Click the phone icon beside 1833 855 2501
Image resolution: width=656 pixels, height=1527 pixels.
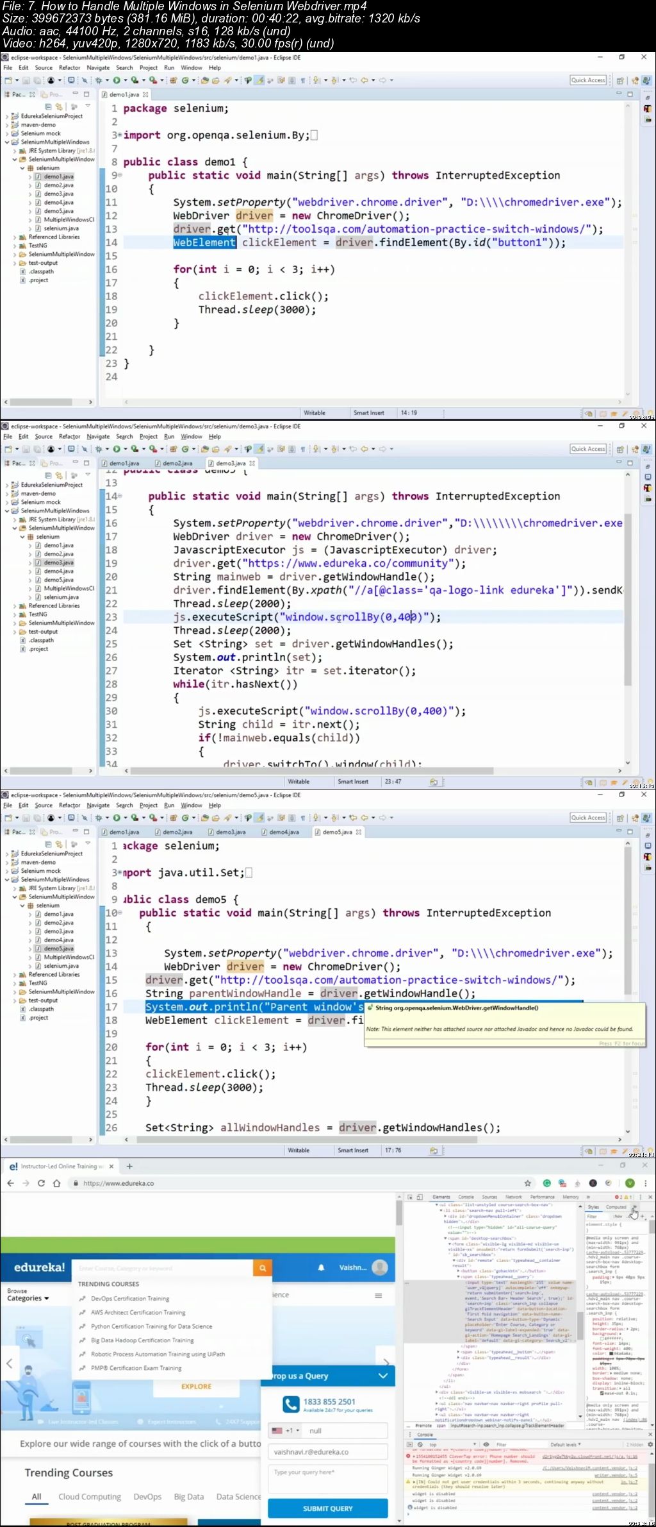(290, 1405)
